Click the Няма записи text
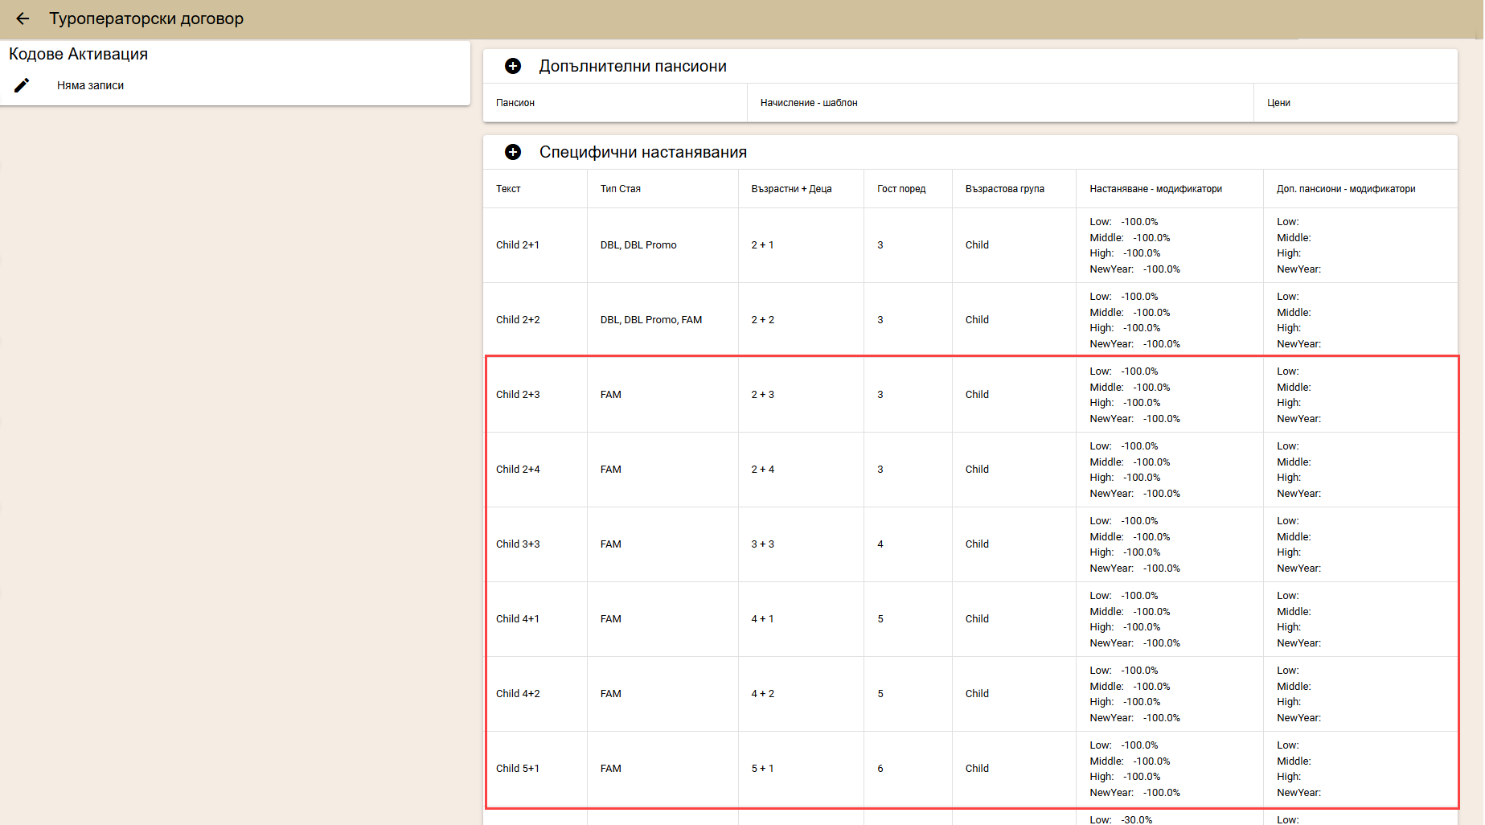 tap(90, 85)
